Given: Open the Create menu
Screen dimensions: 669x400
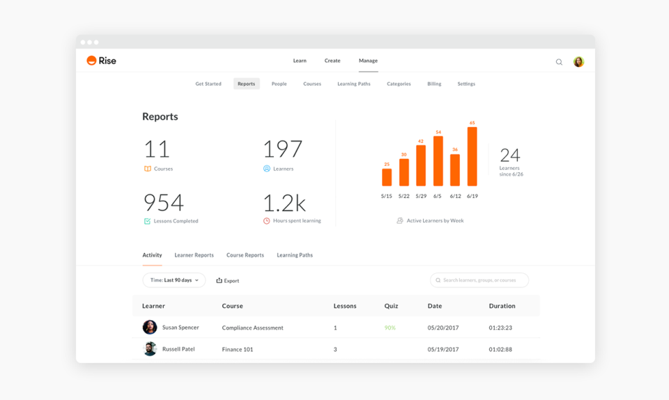Looking at the screenshot, I should point(332,61).
